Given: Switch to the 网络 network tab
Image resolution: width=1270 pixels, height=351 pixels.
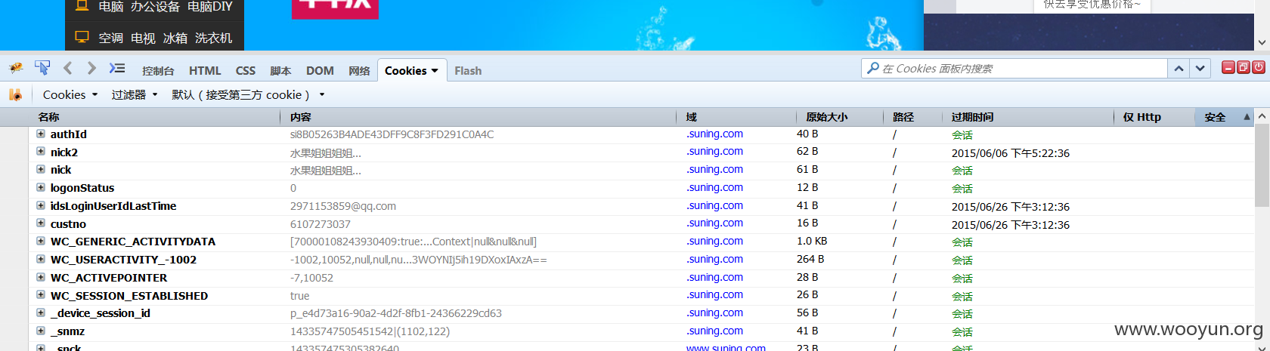Looking at the screenshot, I should click(359, 70).
